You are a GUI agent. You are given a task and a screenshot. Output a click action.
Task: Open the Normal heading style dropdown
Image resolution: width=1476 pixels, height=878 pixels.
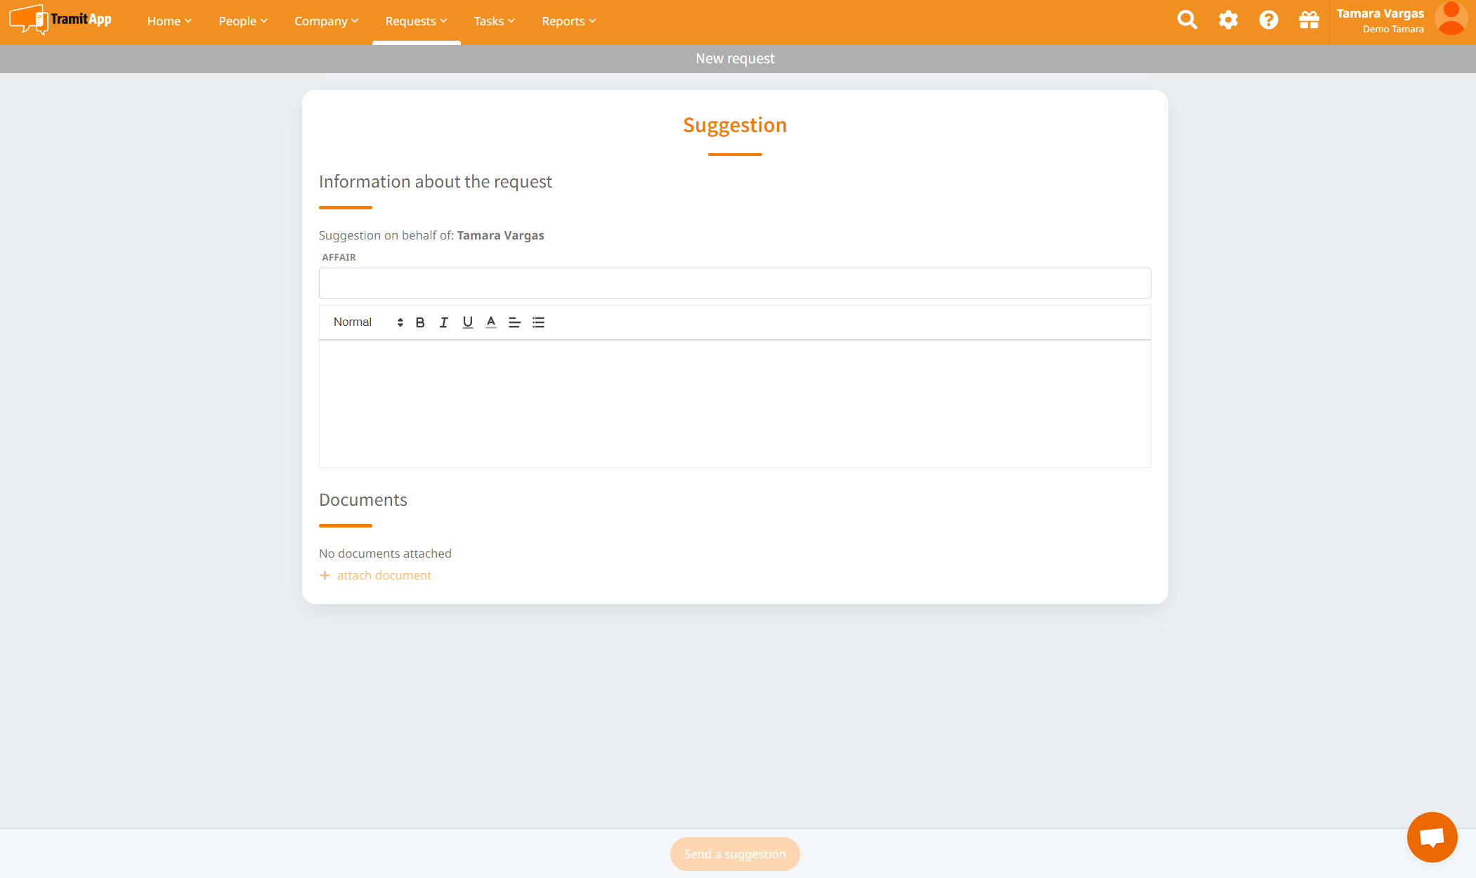[x=367, y=322]
